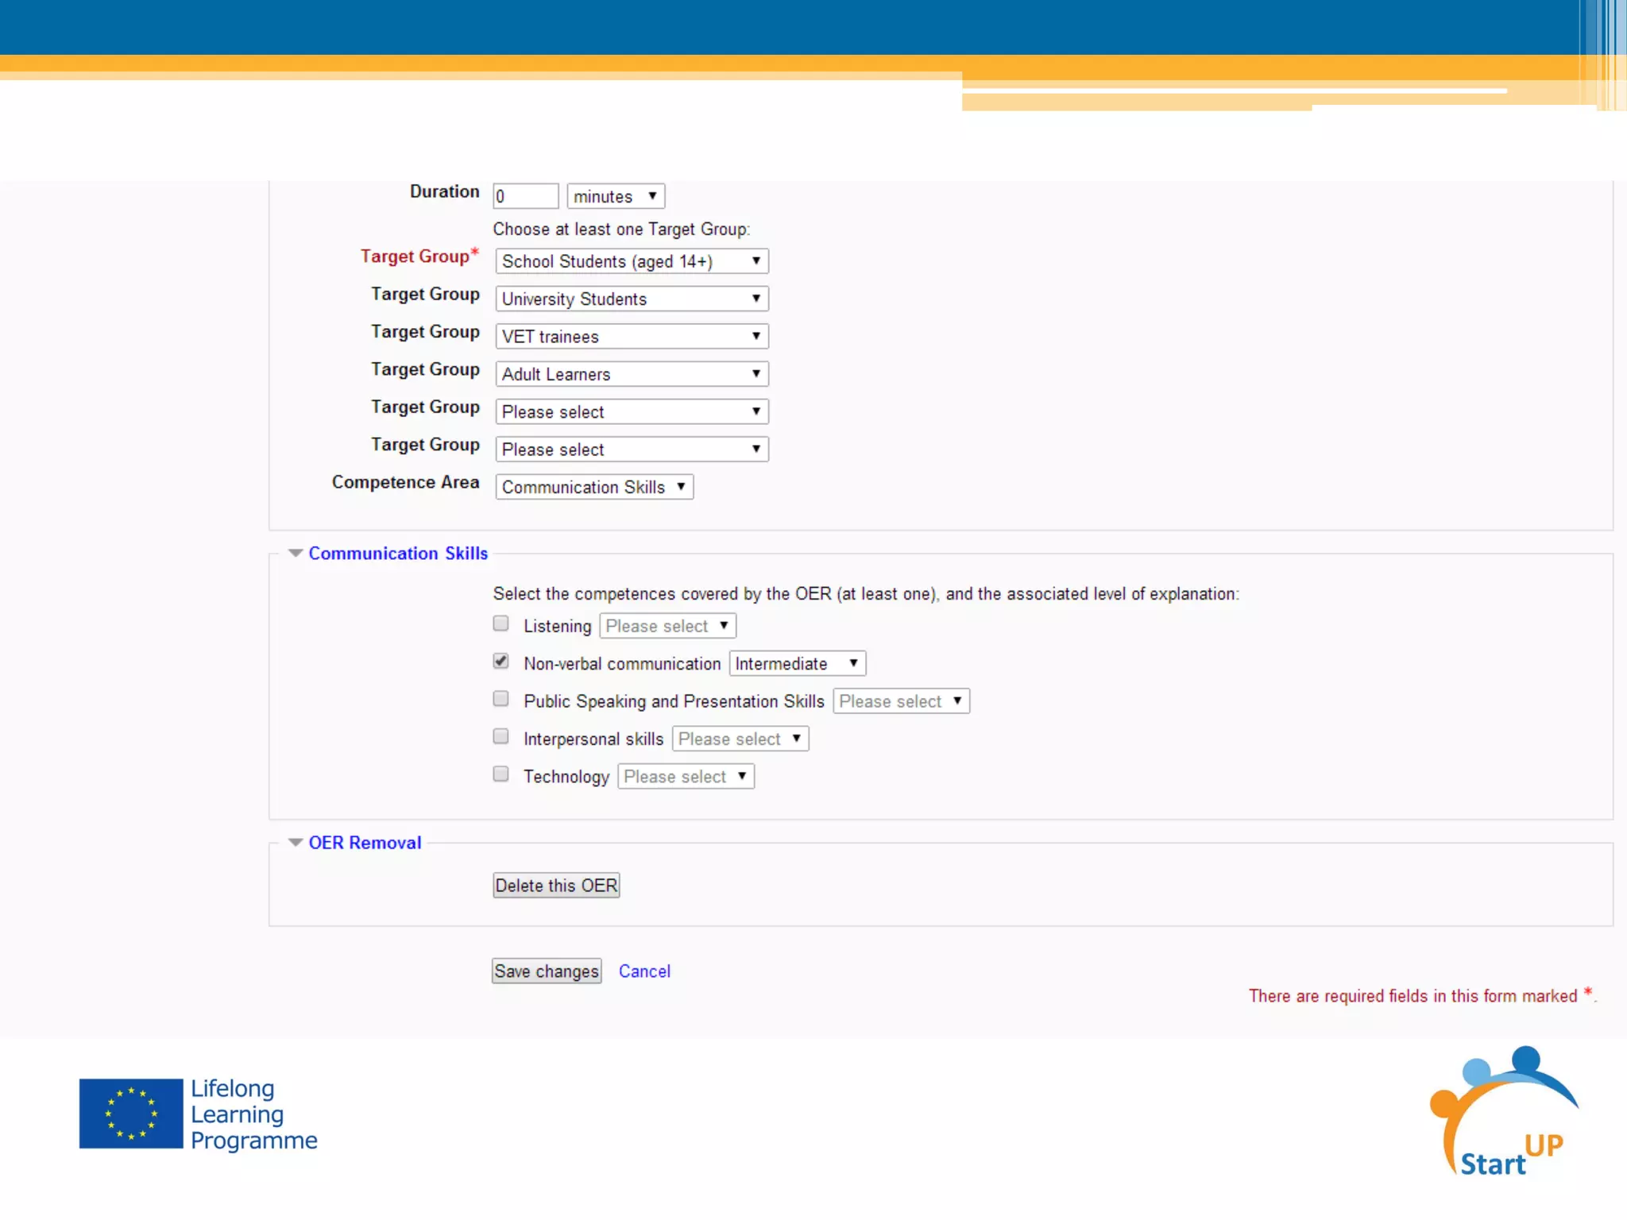This screenshot has height=1220, width=1627.
Task: Click the Delete this OER button
Action: [x=556, y=886]
